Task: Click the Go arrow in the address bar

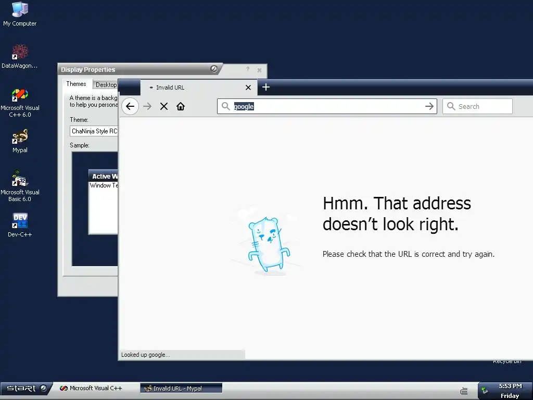Action: click(429, 106)
